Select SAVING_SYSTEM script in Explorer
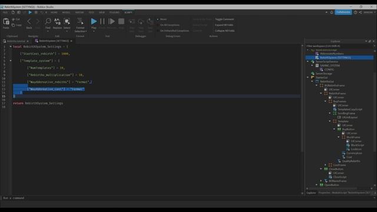The width and height of the screenshot is (377, 212). coord(330,65)
